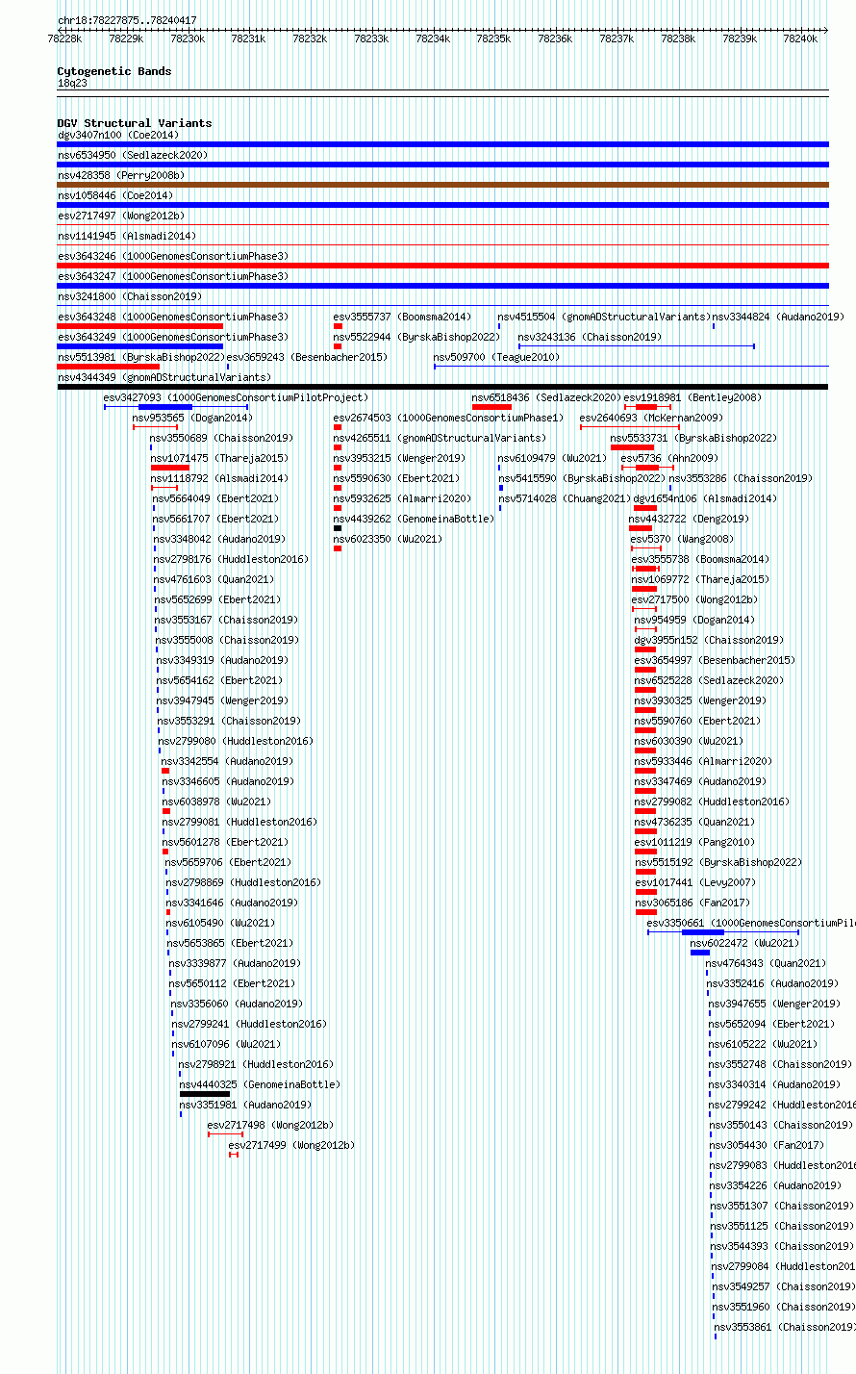Viewport: 856px width, 1374px height.
Task: Select nsv3351981 (Audano2019) label
Action: pyautogui.click(x=245, y=1105)
